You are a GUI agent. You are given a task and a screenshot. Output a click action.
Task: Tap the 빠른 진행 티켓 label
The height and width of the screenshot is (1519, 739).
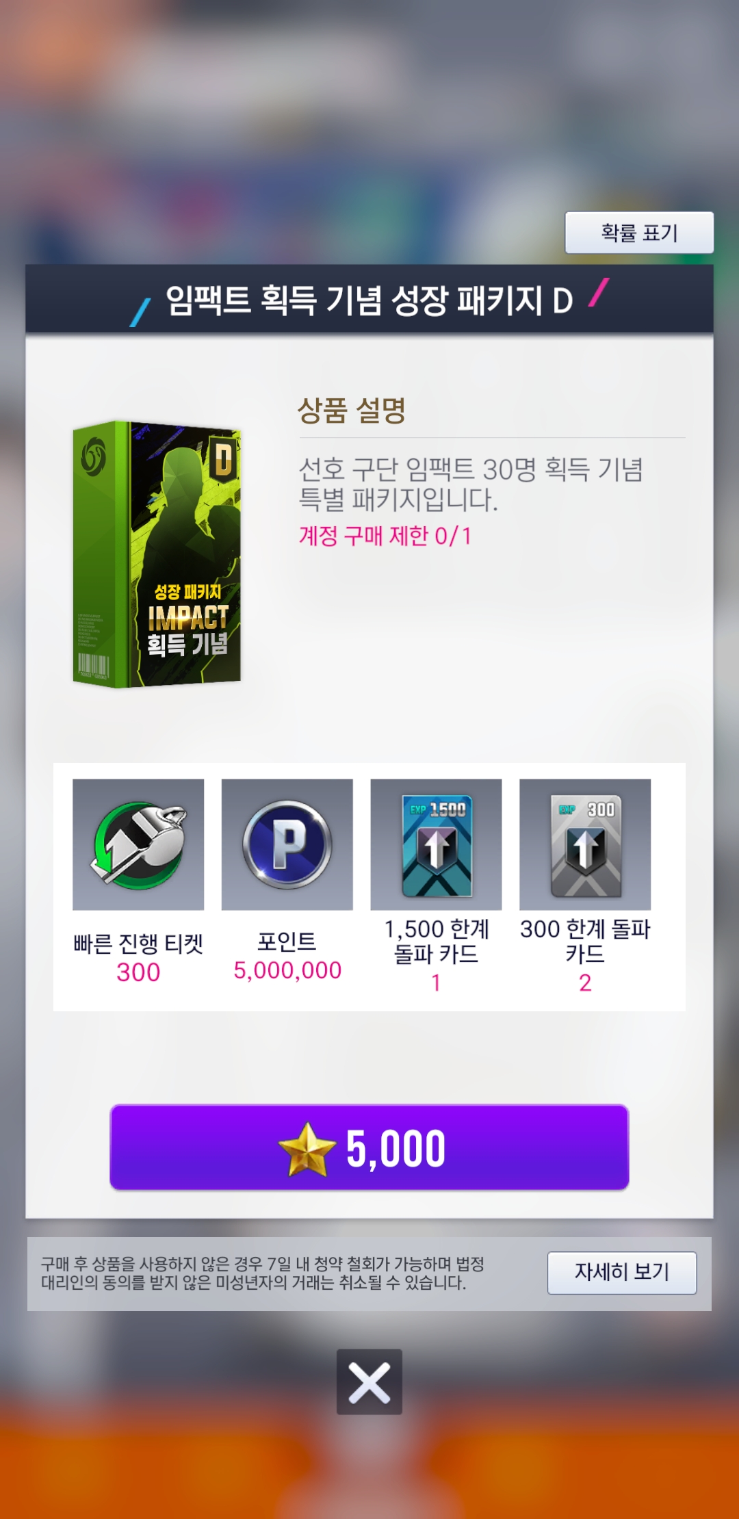pyautogui.click(x=138, y=944)
